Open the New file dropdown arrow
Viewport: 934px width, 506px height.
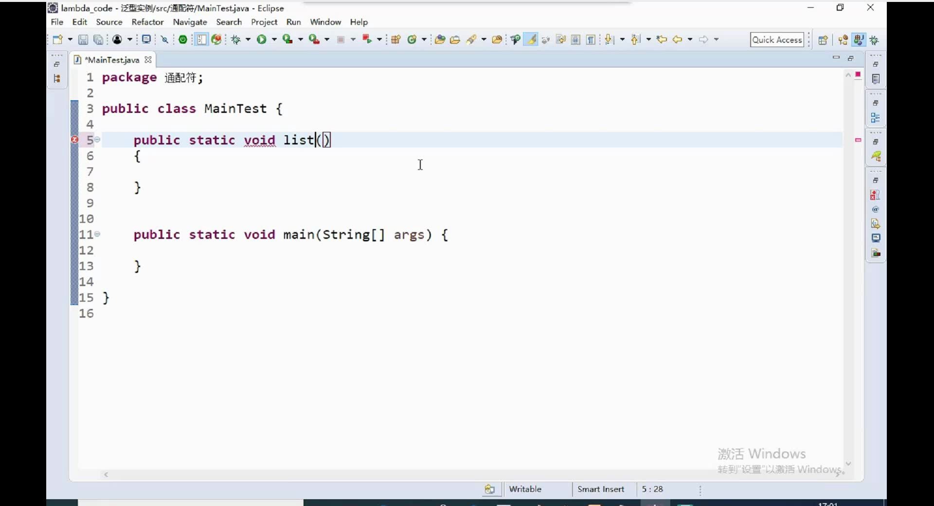[x=70, y=39]
